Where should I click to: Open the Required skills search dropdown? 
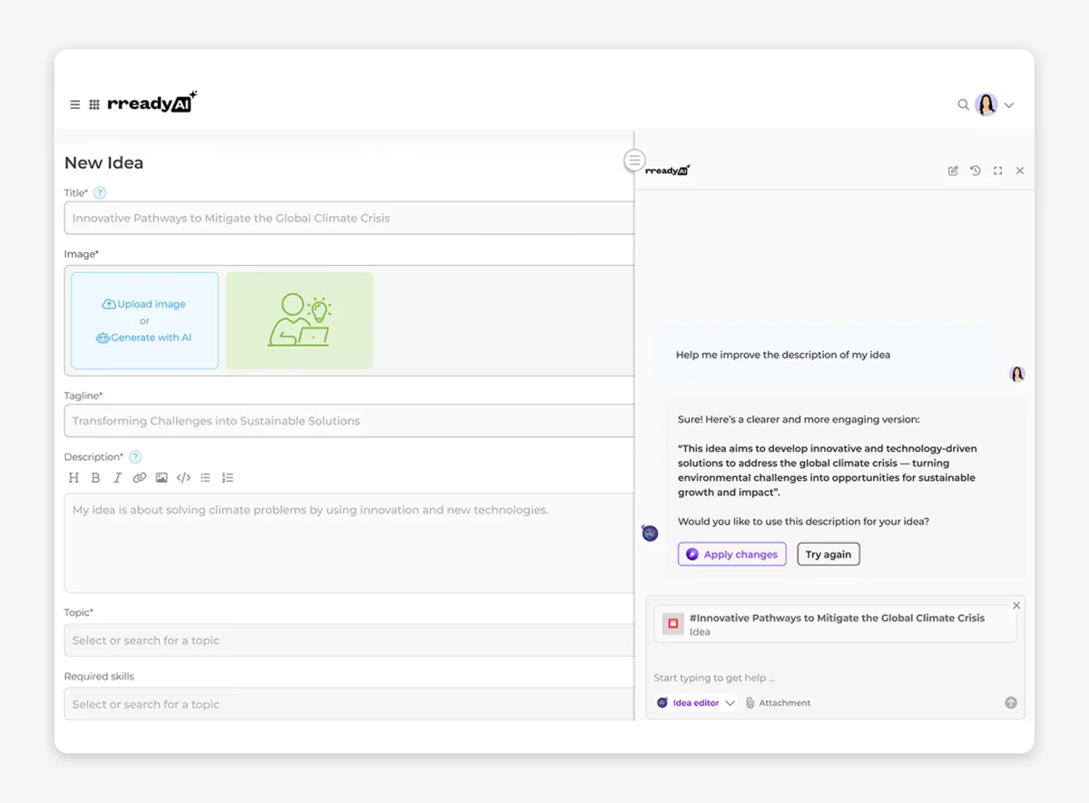(x=349, y=704)
